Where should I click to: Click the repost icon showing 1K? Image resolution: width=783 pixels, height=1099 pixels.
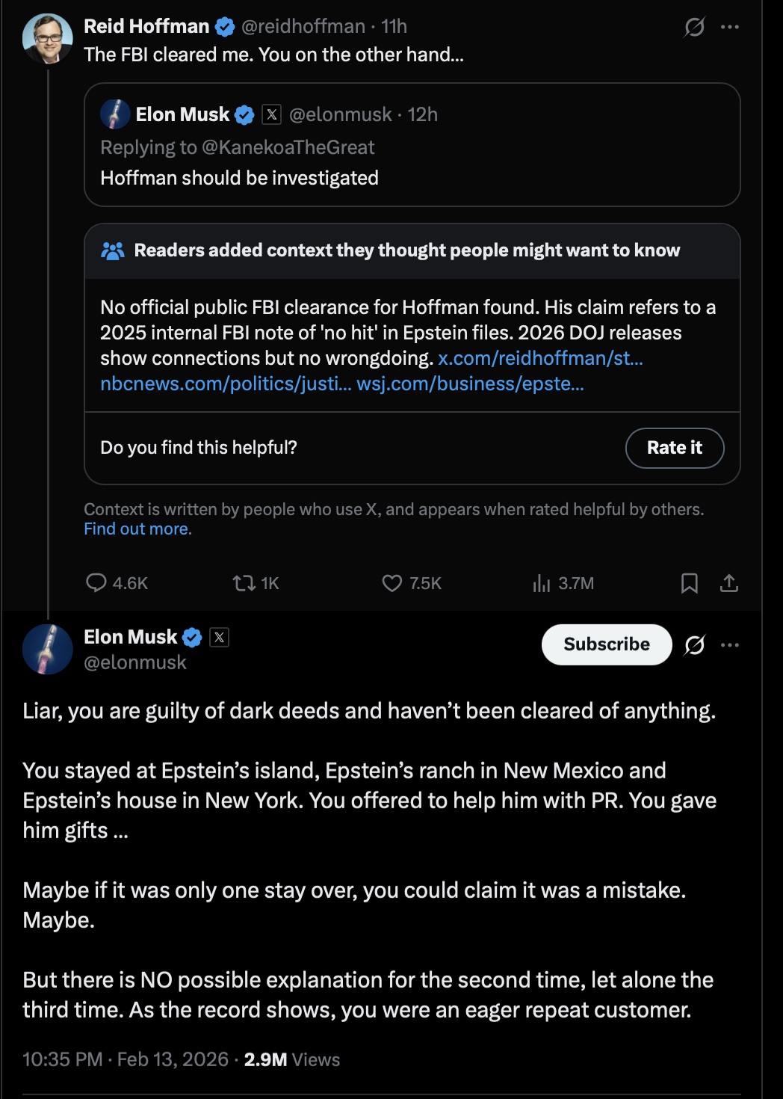244,582
